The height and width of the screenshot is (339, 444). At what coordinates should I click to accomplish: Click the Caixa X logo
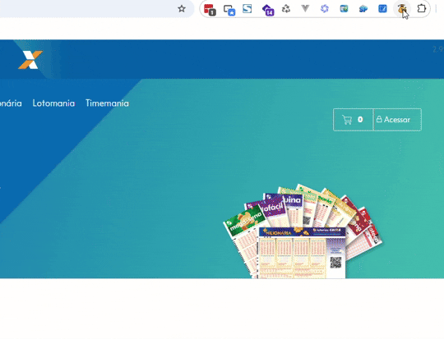coord(30,60)
